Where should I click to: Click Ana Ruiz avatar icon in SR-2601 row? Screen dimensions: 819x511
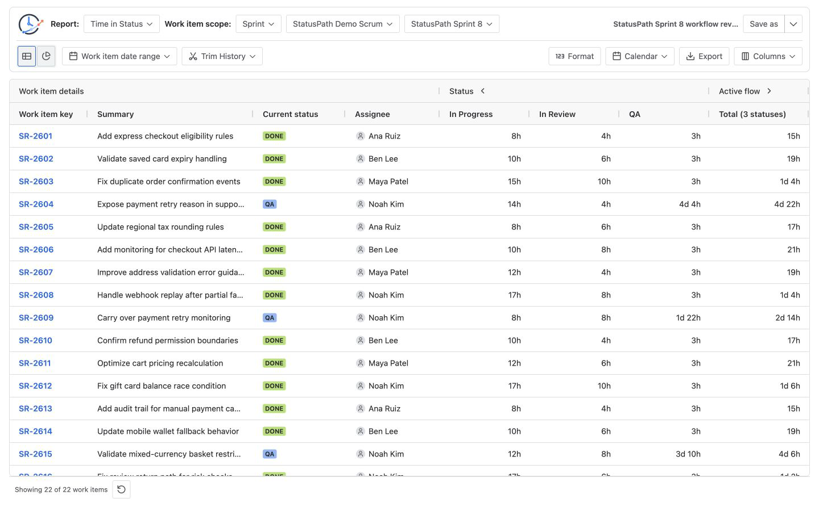pyautogui.click(x=360, y=136)
